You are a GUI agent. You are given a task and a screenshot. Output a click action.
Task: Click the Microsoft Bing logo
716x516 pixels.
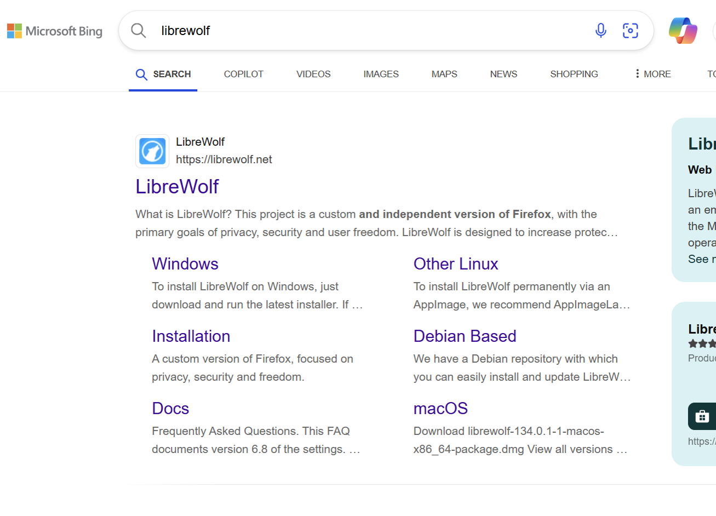click(55, 31)
